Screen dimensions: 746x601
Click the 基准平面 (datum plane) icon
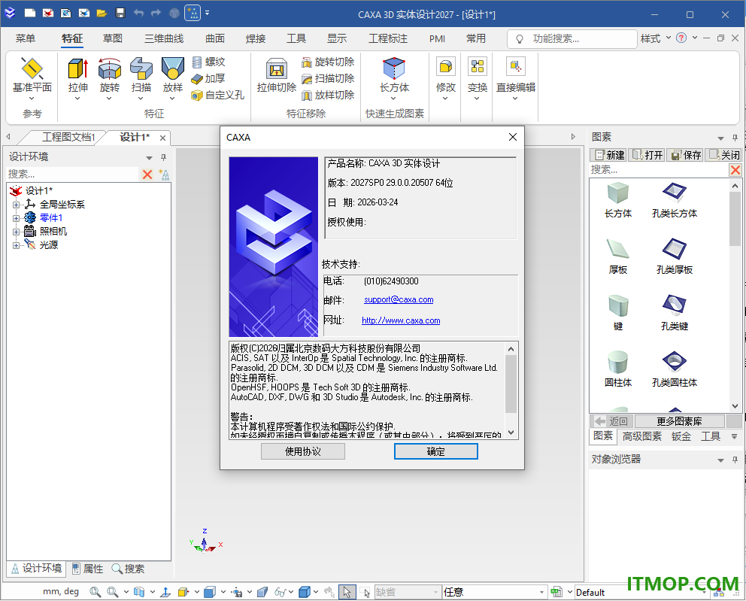point(32,68)
